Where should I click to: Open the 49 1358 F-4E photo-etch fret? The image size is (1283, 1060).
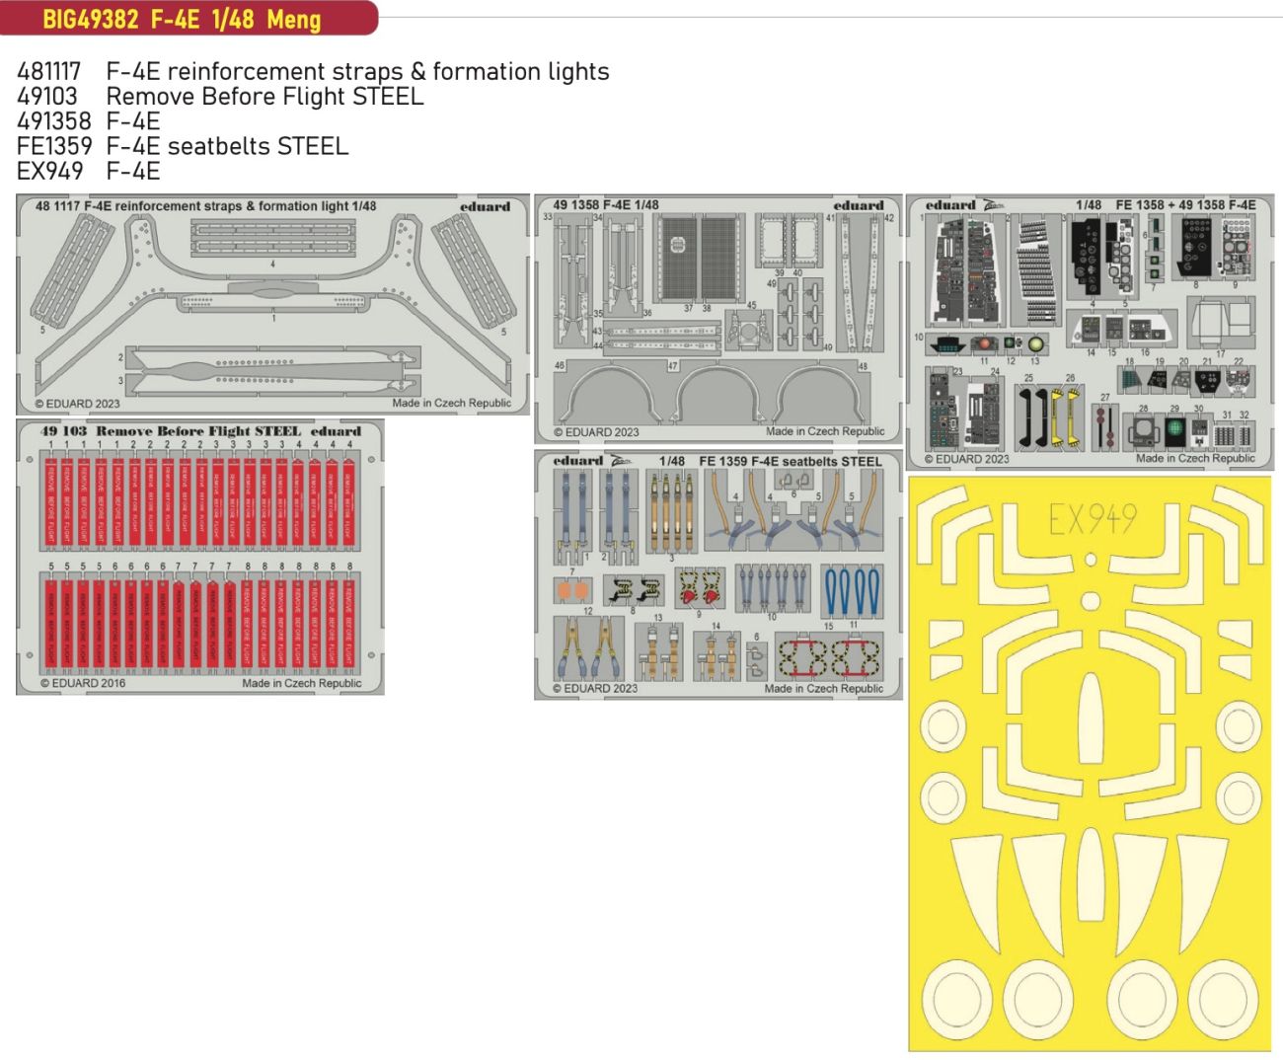coord(717,319)
